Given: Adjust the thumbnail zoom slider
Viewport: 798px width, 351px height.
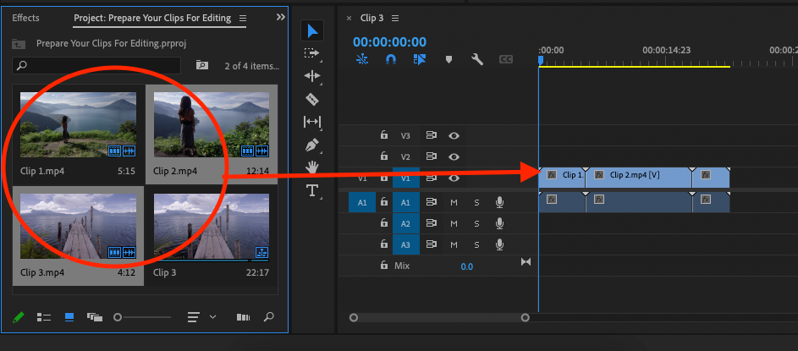Looking at the screenshot, I should [x=118, y=317].
